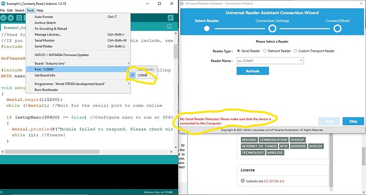Click the "No Serial Reader Detected" error message

point(225,121)
